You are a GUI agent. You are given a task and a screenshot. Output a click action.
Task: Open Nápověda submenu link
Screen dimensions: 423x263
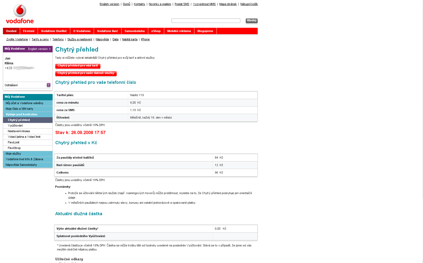[102, 39]
